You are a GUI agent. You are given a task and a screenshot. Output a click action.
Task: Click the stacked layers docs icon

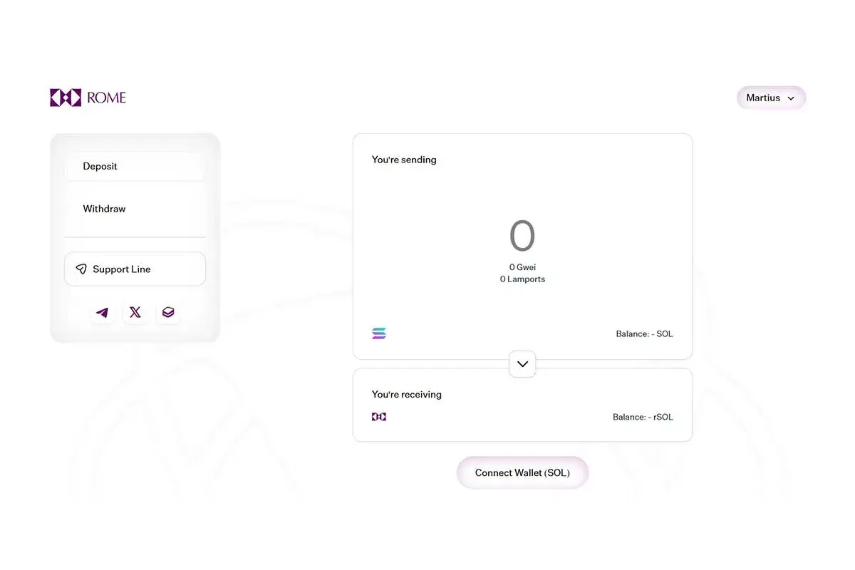point(168,312)
